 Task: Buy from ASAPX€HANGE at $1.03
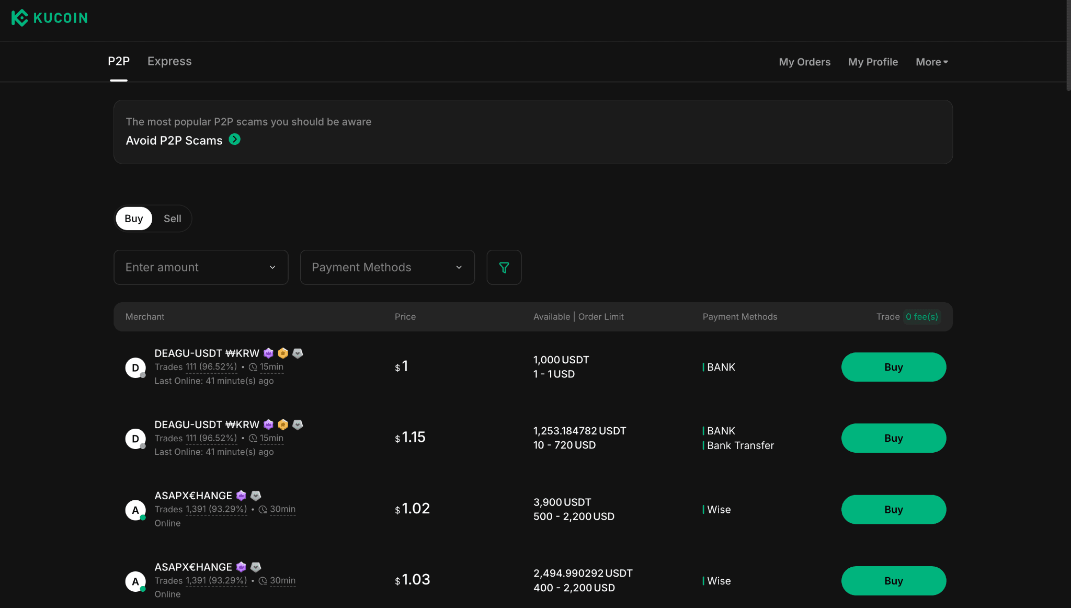point(893,581)
